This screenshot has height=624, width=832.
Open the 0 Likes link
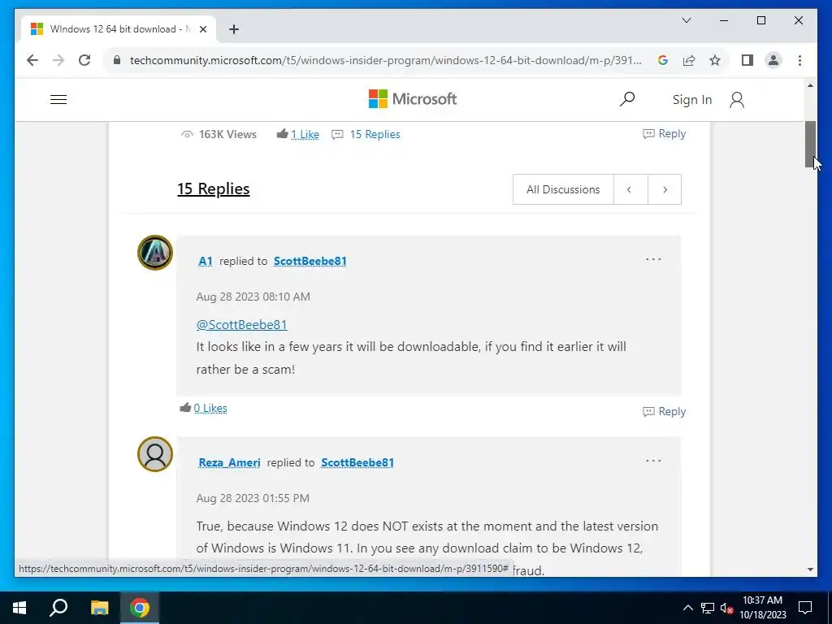(210, 409)
